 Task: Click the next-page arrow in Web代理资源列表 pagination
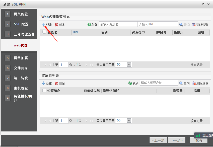click(86, 64)
